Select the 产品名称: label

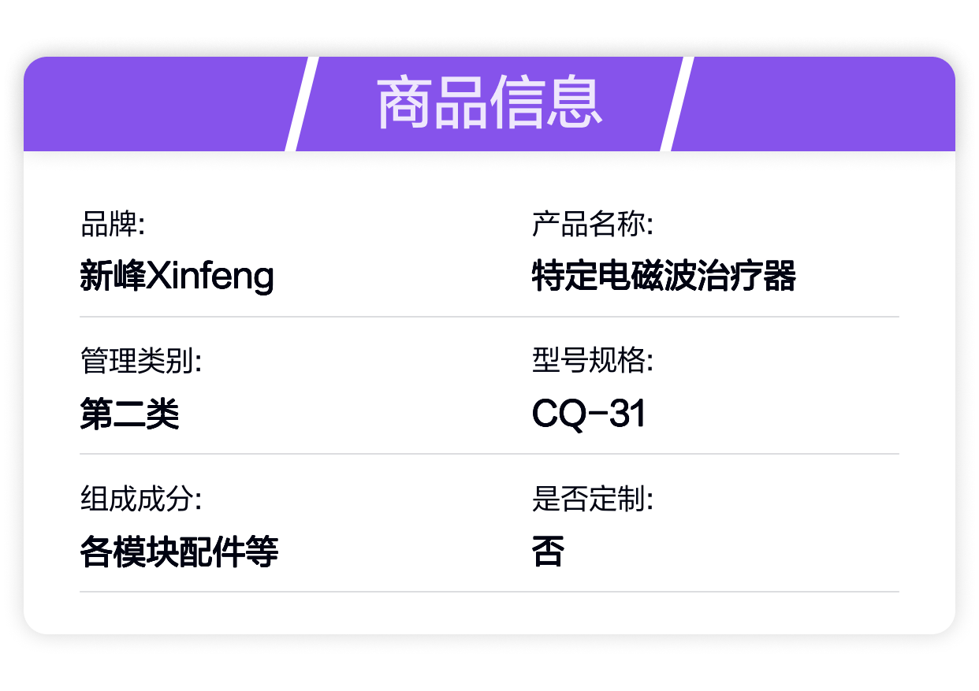[x=593, y=225]
